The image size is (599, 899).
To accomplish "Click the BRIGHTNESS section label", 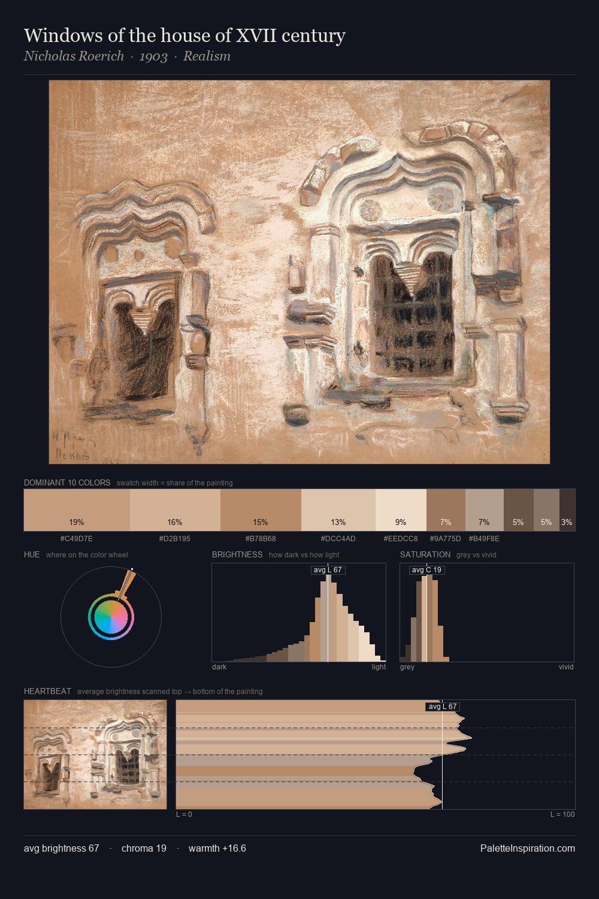I will click(x=237, y=554).
